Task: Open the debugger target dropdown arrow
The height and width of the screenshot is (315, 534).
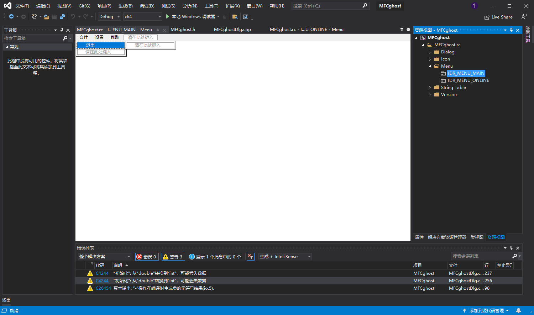Action: (x=218, y=17)
